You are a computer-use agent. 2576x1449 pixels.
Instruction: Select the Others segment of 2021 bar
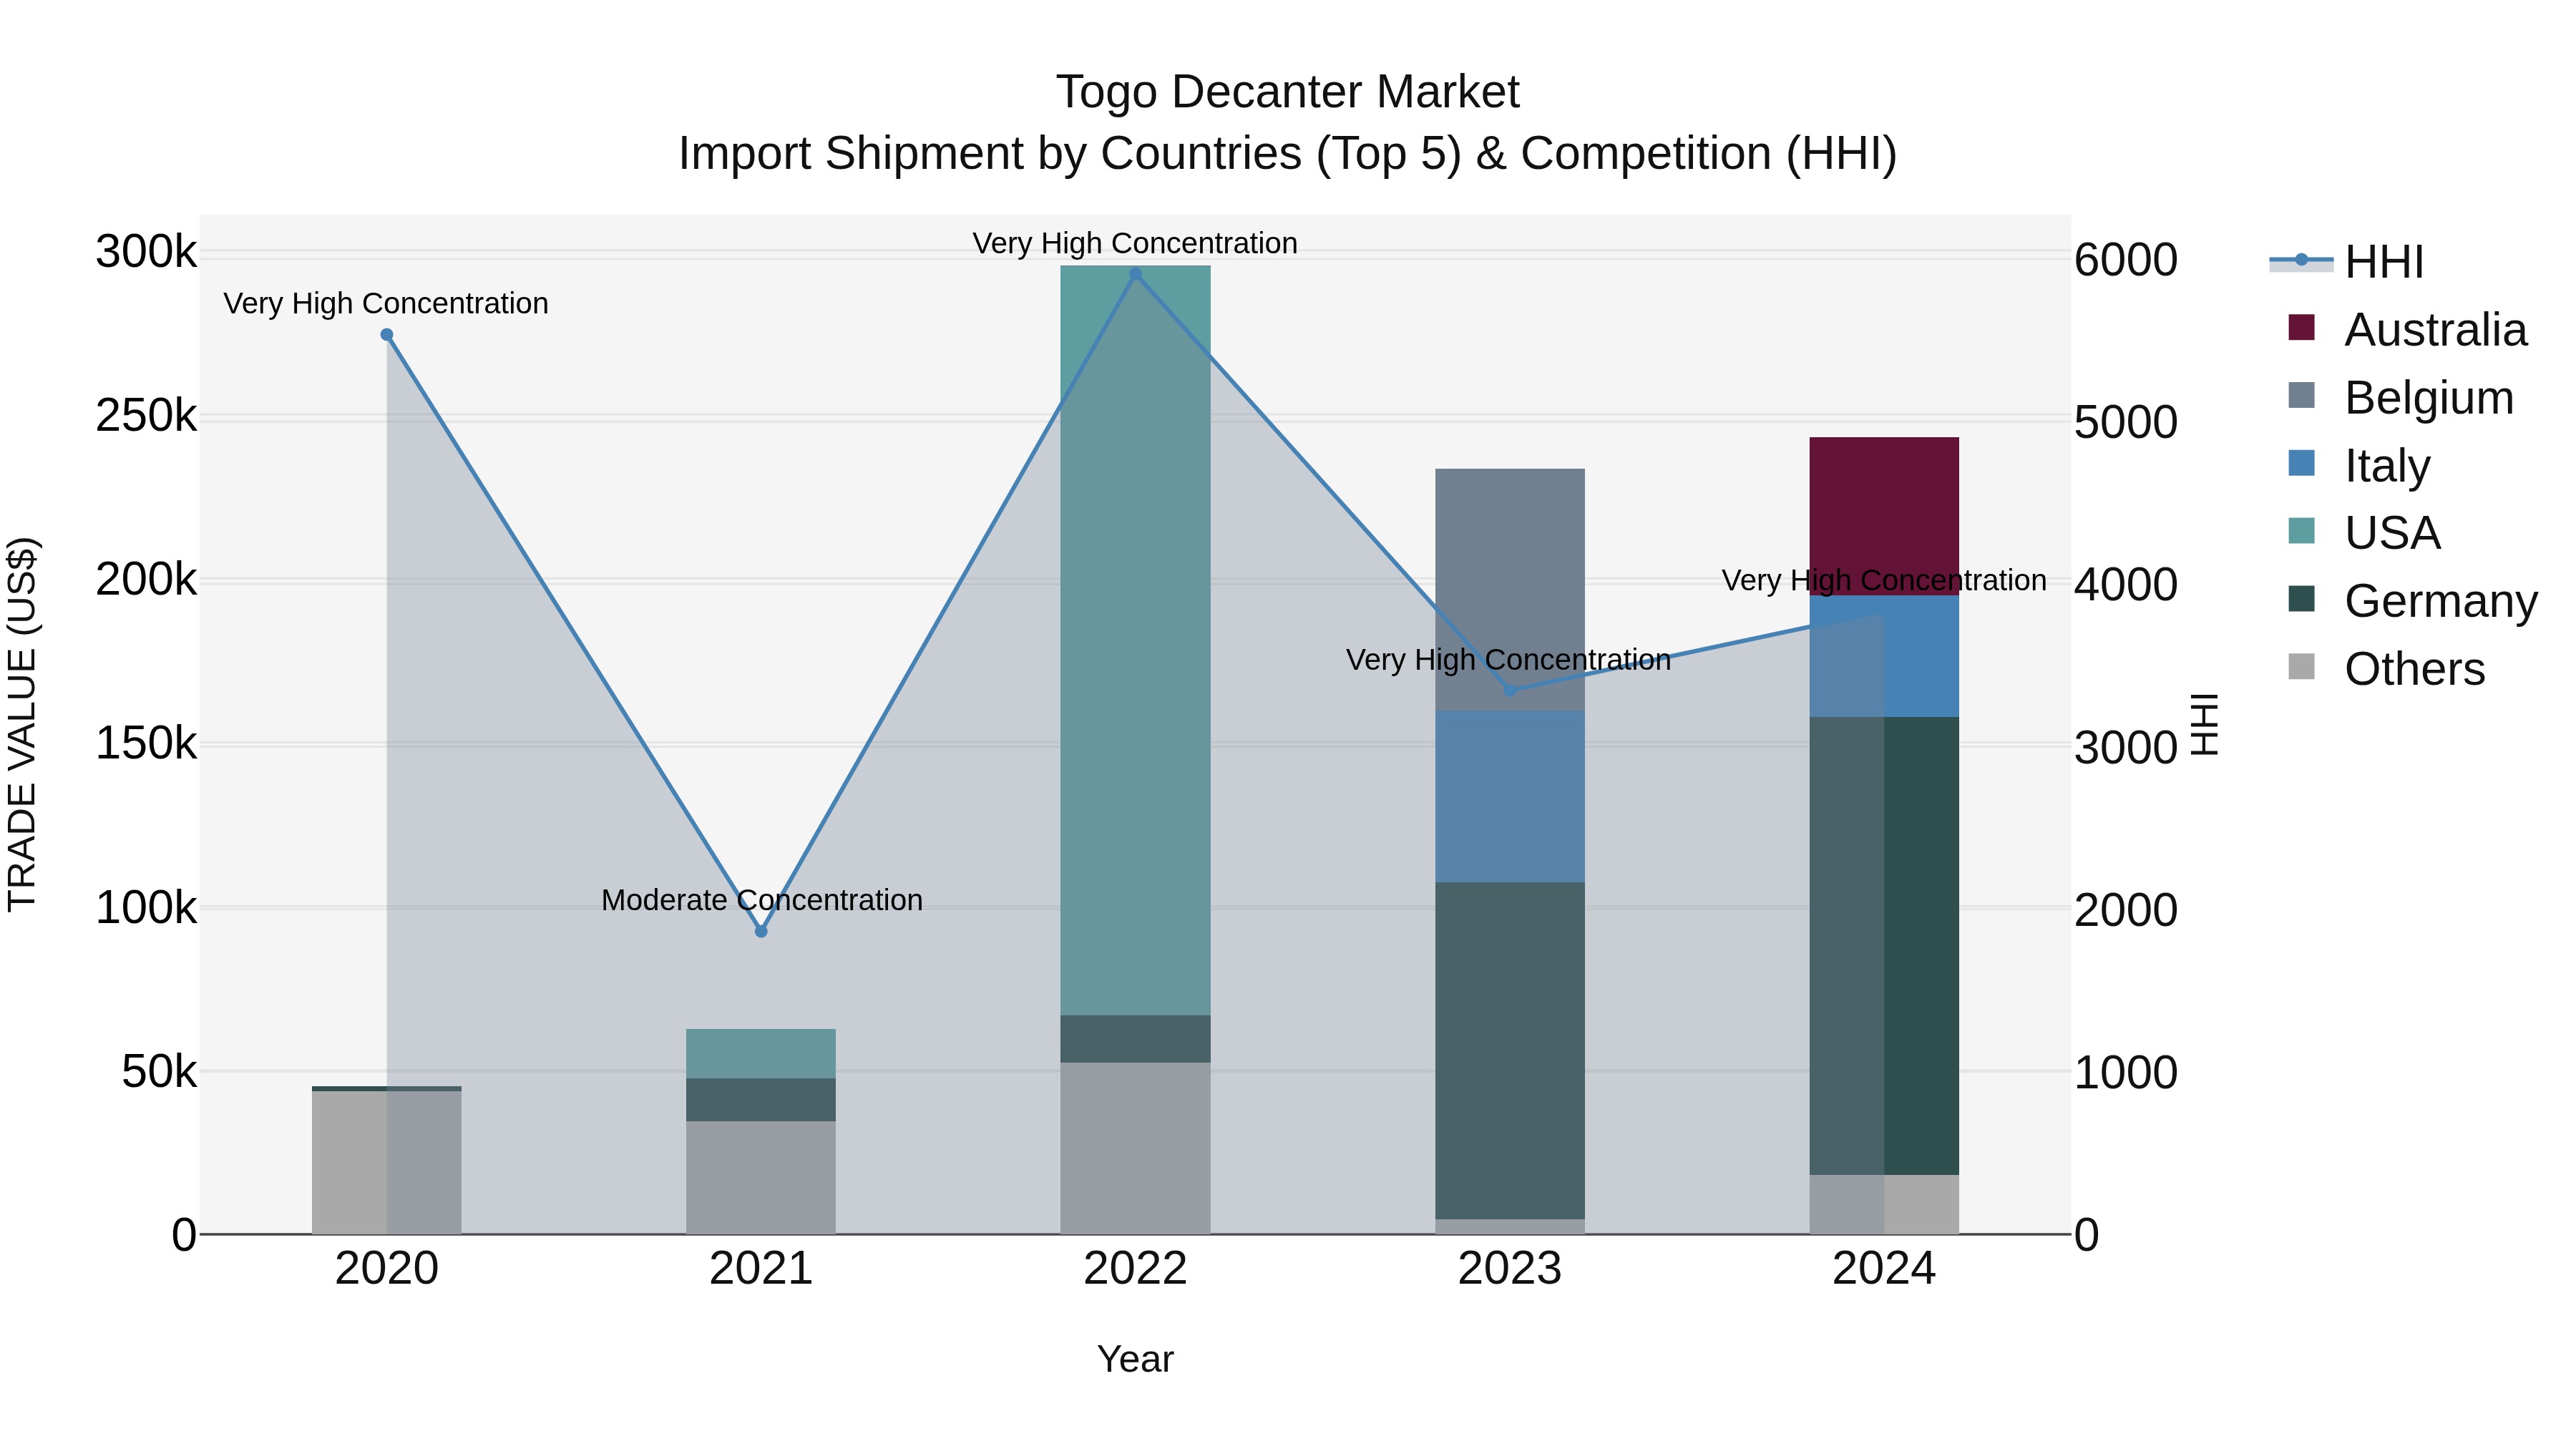(761, 1177)
